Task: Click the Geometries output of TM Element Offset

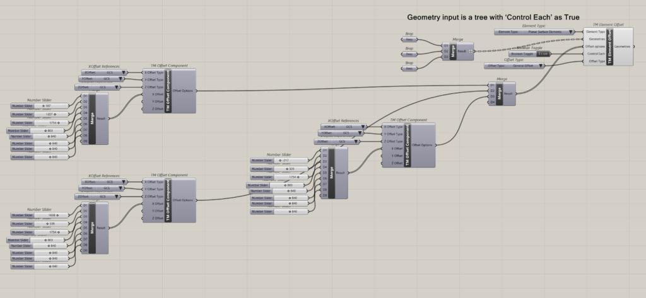Action: [x=623, y=46]
